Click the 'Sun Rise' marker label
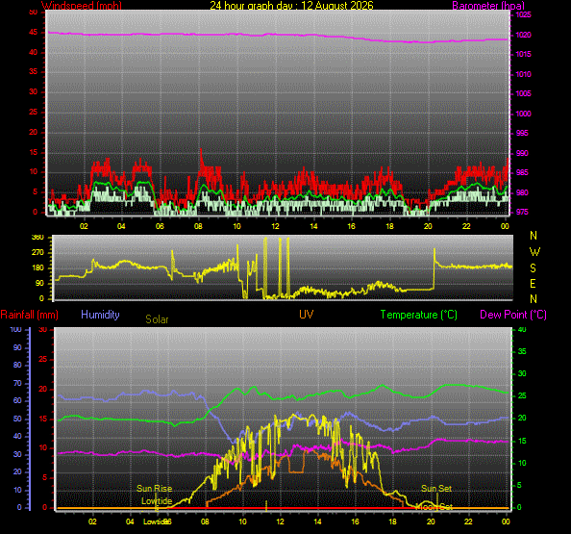The image size is (571, 534). click(x=155, y=489)
